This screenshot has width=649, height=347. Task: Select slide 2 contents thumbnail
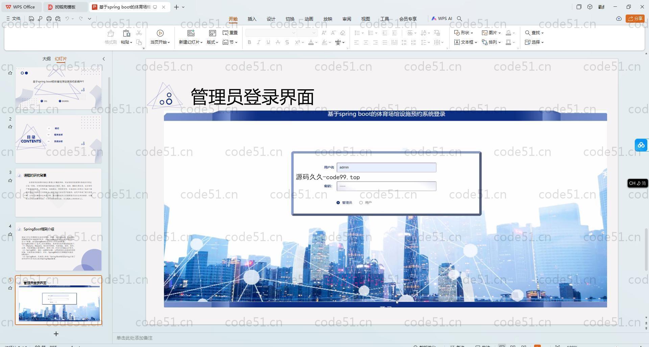(58, 139)
